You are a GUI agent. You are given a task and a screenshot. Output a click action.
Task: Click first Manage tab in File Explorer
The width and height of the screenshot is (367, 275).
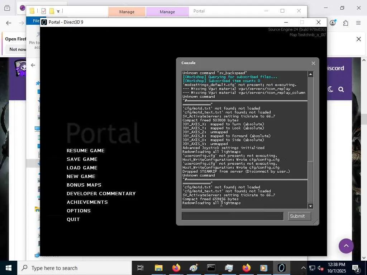(x=127, y=12)
